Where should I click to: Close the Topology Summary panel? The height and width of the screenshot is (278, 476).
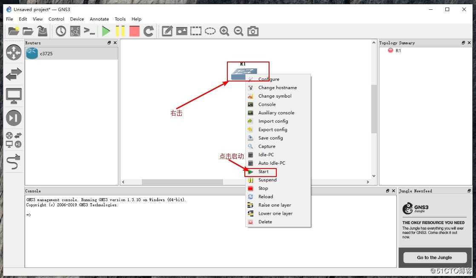(x=469, y=42)
